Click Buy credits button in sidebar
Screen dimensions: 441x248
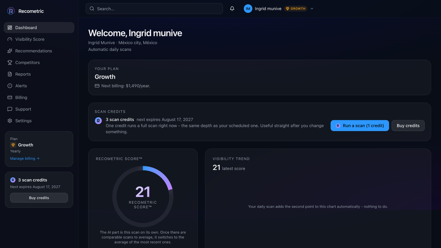[x=39, y=198]
